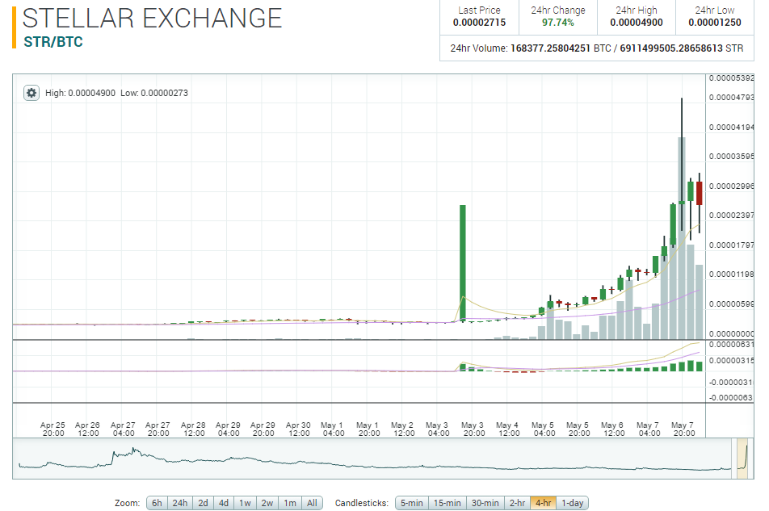Image resolution: width=769 pixels, height=511 pixels.
Task: Click the tallest grey volume bar
Action: coord(682,238)
